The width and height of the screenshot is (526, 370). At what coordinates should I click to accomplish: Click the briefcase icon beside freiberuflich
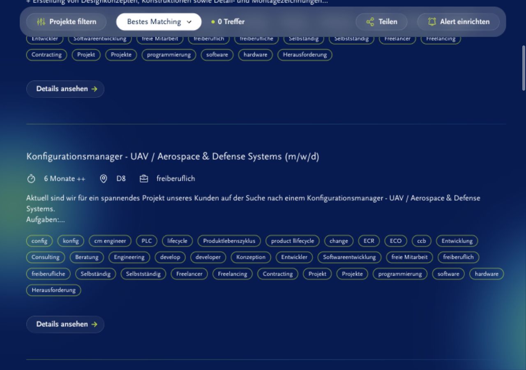pyautogui.click(x=144, y=178)
